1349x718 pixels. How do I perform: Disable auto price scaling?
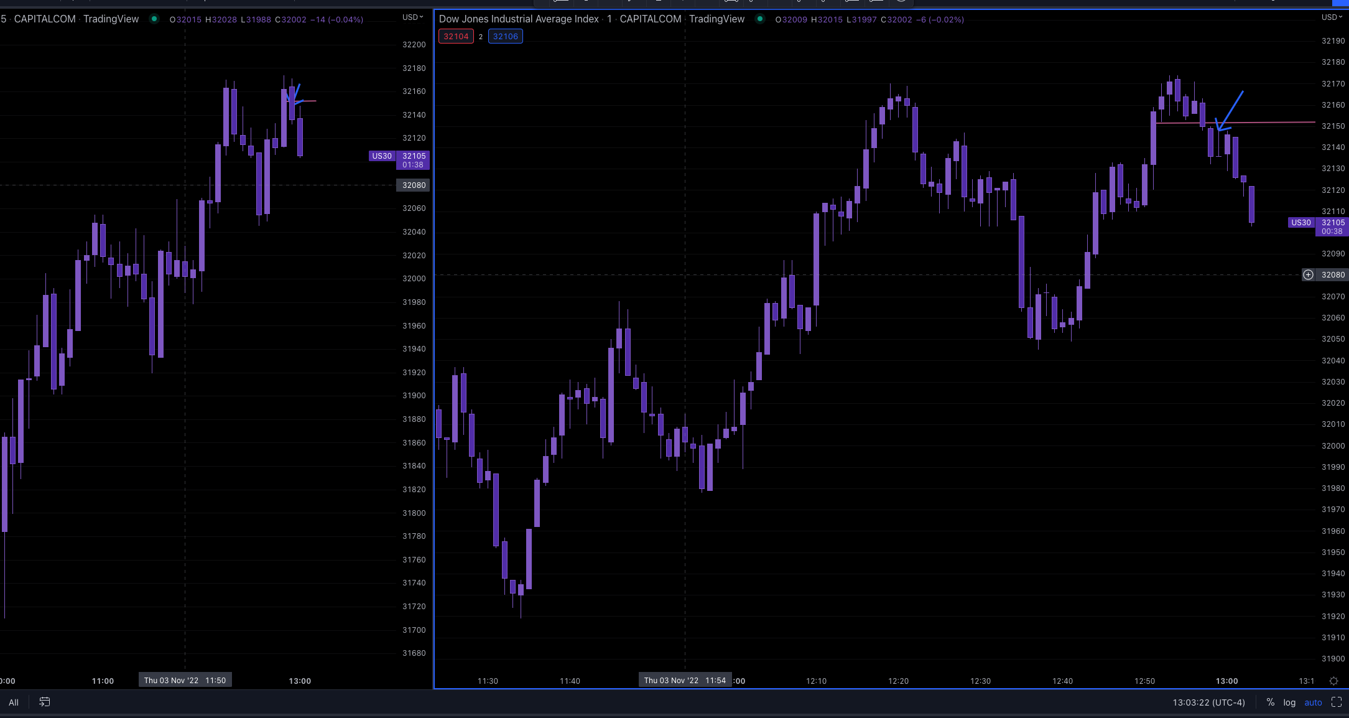point(1313,702)
